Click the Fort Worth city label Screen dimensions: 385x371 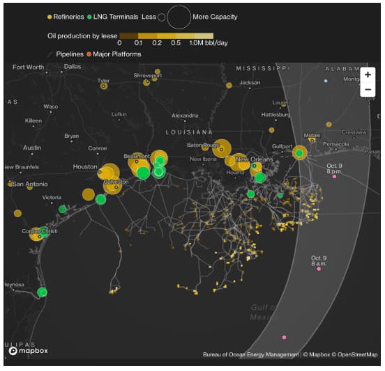(x=28, y=67)
